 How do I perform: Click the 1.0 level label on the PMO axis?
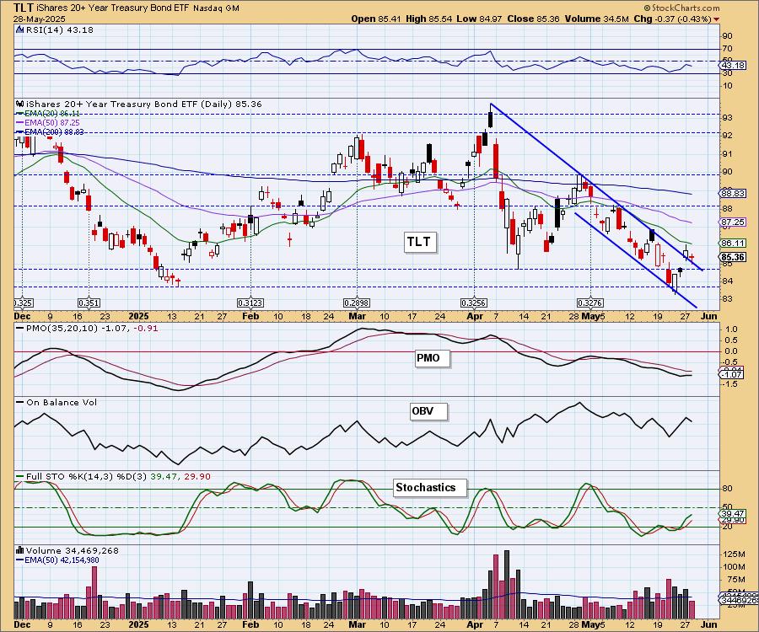732,329
